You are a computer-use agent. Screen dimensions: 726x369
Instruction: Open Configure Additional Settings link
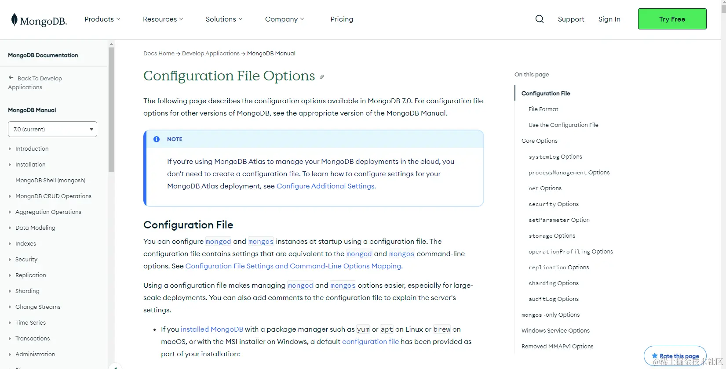coord(326,186)
